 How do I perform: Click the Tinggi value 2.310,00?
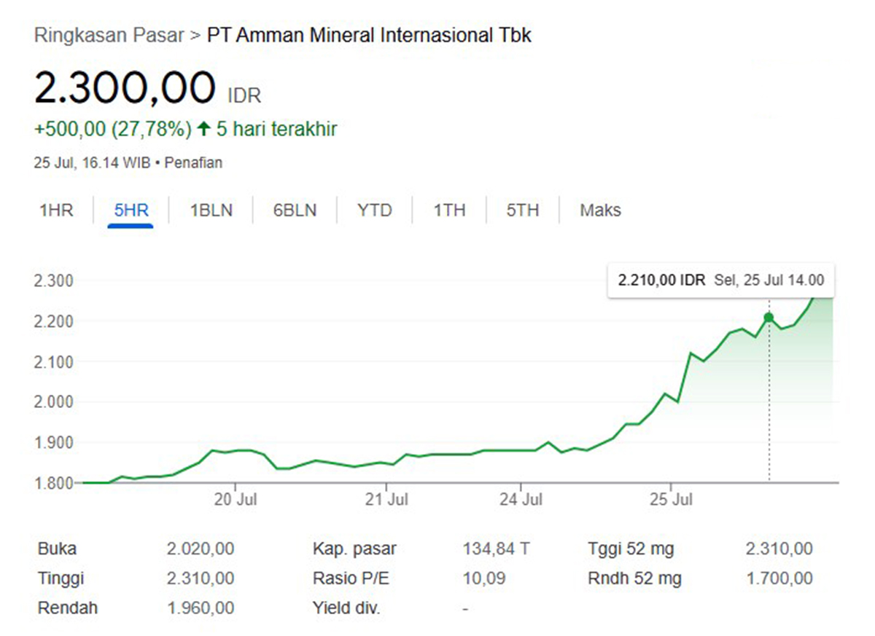click(x=201, y=578)
